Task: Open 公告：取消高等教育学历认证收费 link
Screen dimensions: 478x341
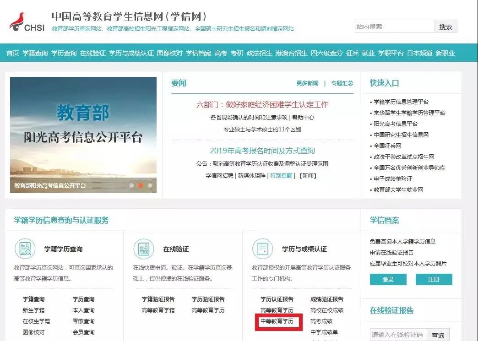Action: pyautogui.click(x=262, y=164)
